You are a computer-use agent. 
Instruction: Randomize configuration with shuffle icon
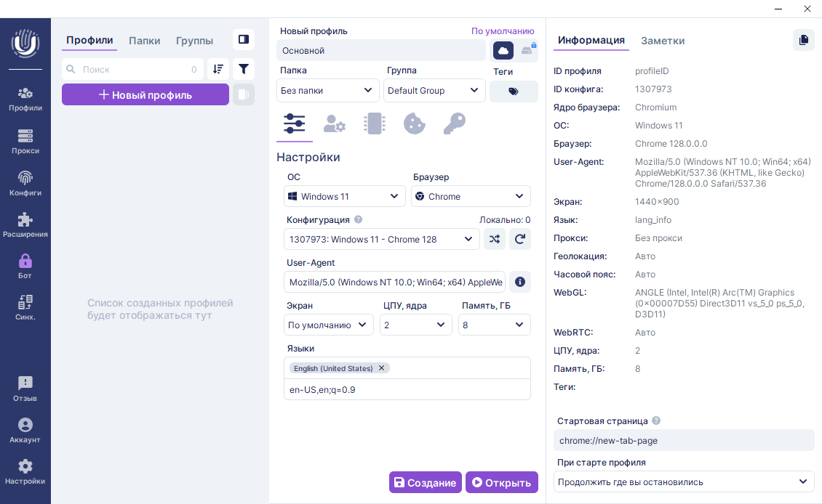[x=495, y=239]
